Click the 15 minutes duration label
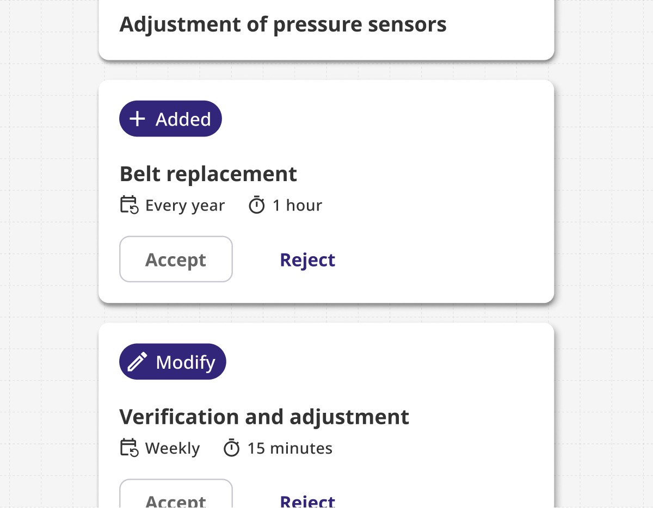 click(x=290, y=448)
